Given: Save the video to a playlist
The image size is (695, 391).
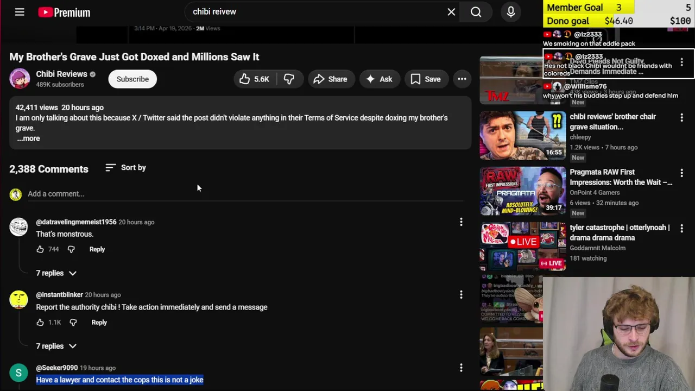Looking at the screenshot, I should click(426, 79).
